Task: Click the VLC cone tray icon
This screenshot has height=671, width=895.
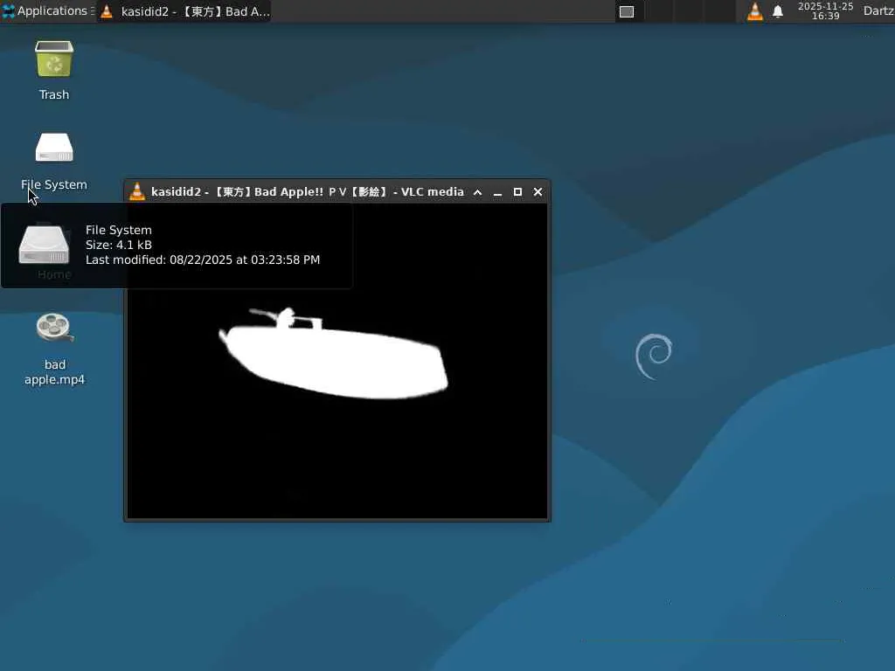Action: [x=754, y=11]
